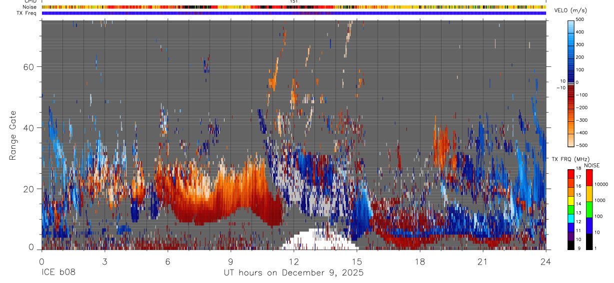The image size is (614, 283).
Task: Click the hour 6 x-axis tick label
Action: tap(167, 261)
